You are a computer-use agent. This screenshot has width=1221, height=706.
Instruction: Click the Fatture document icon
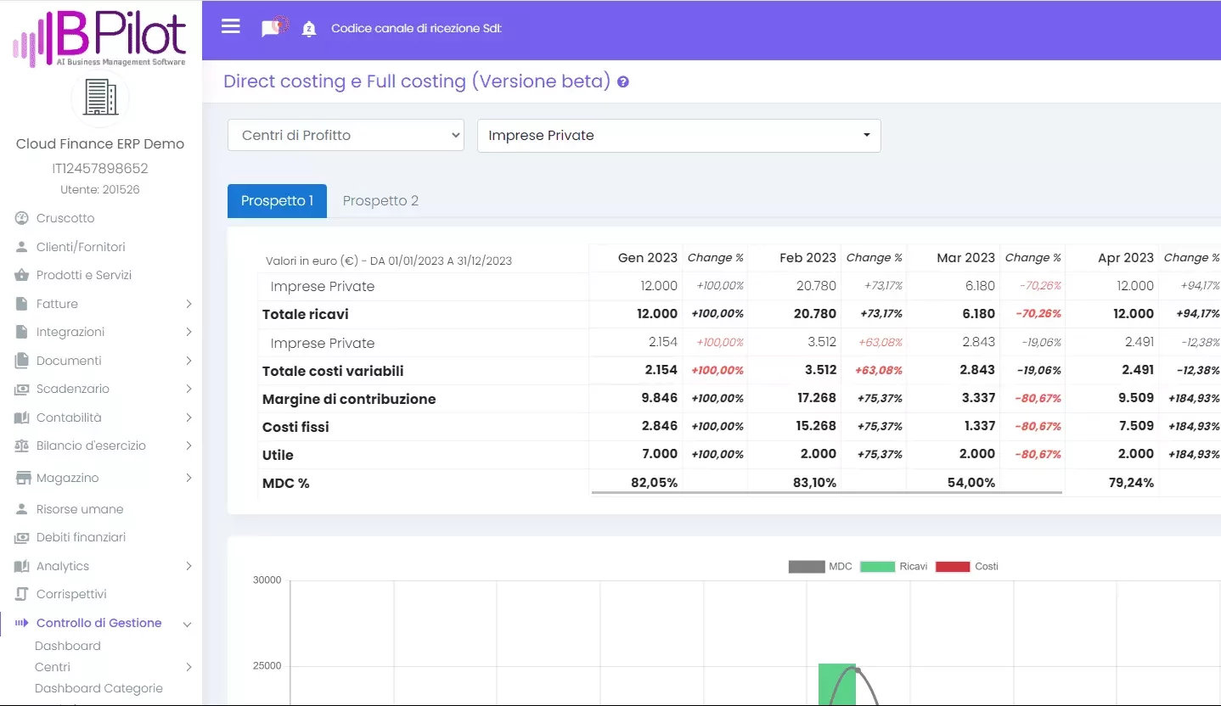coord(22,304)
